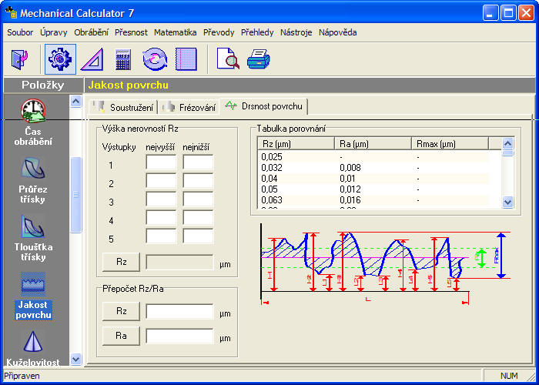Click the exit door toolbar icon
Image resolution: width=539 pixels, height=385 pixels.
pos(19,59)
